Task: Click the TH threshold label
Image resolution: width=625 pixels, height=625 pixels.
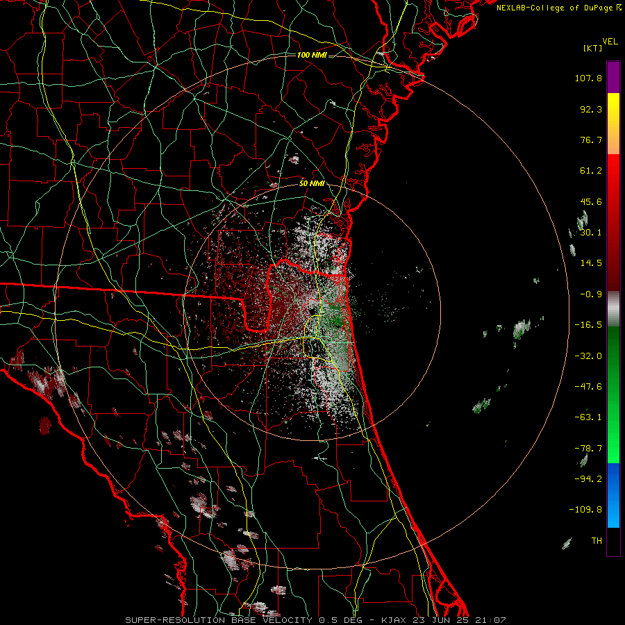Action: coord(597,540)
